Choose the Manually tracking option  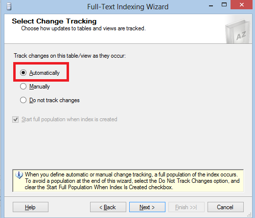tap(23, 87)
